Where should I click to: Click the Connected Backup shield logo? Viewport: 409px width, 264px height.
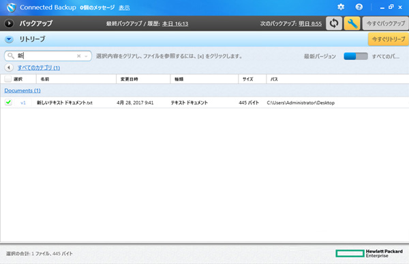(12, 8)
